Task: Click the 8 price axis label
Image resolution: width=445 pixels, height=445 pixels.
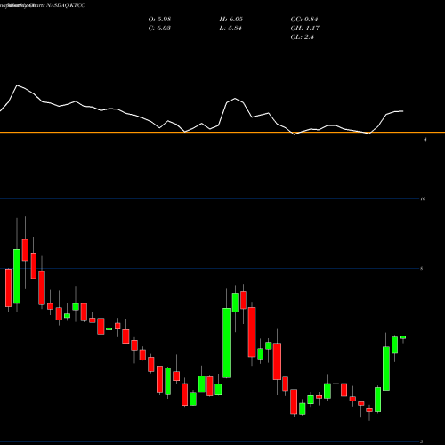Action: tap(422, 269)
